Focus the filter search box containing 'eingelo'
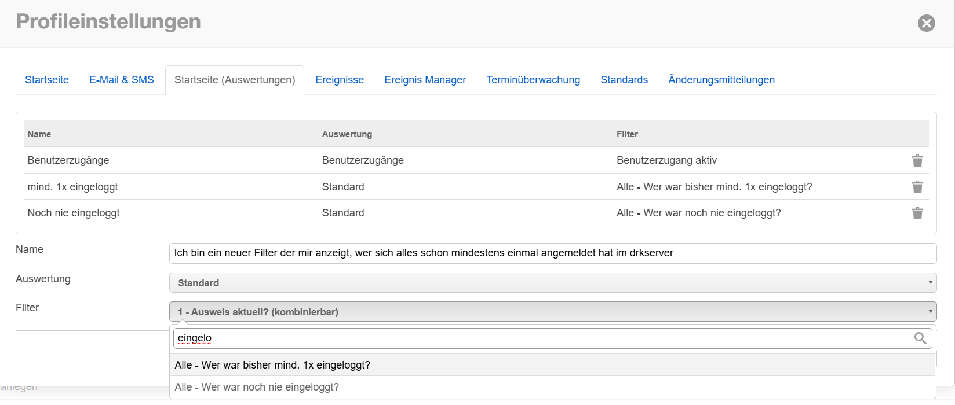Viewport: 955px width, 405px height. (539, 338)
